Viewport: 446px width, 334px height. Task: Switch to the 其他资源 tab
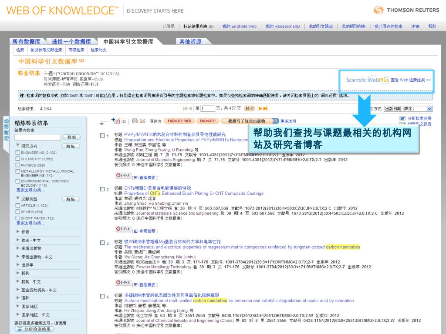[x=191, y=41]
